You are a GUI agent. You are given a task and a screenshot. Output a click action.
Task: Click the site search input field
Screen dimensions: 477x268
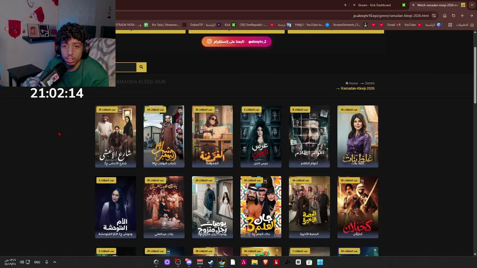(x=126, y=67)
